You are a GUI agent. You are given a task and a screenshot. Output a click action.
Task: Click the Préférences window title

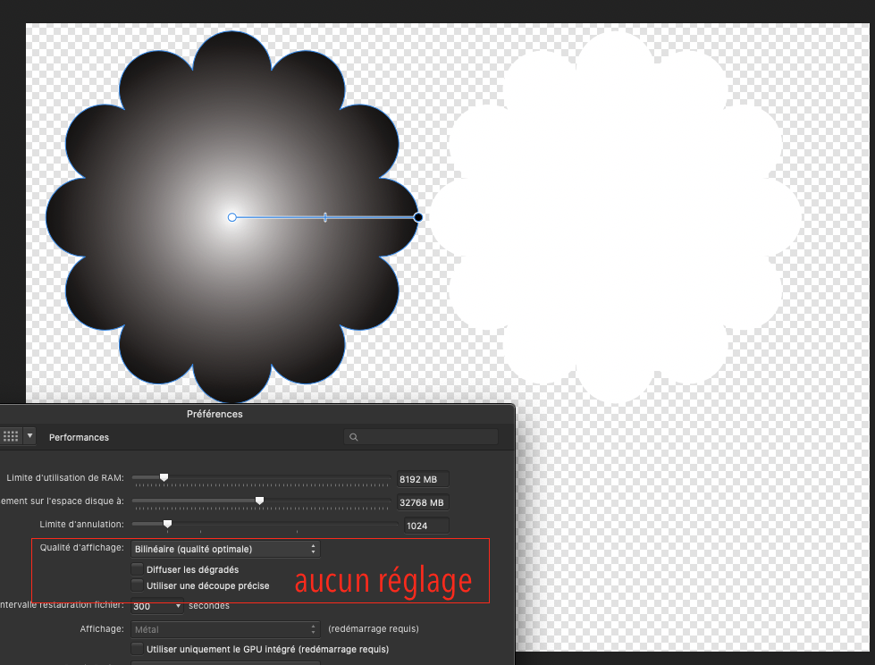pyautogui.click(x=215, y=414)
